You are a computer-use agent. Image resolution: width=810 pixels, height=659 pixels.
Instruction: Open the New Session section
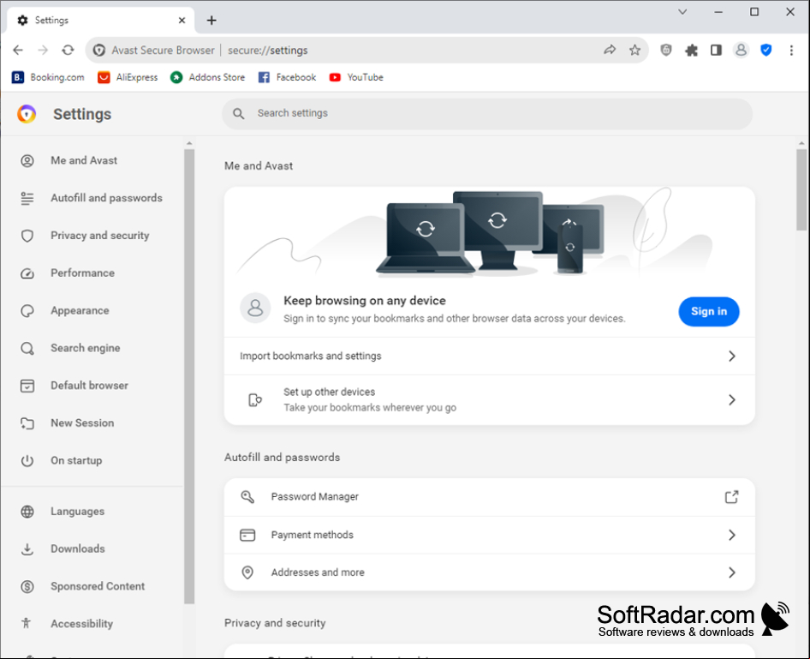tap(82, 422)
